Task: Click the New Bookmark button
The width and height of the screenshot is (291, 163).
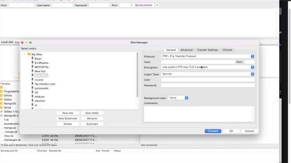Action: pos(68,119)
